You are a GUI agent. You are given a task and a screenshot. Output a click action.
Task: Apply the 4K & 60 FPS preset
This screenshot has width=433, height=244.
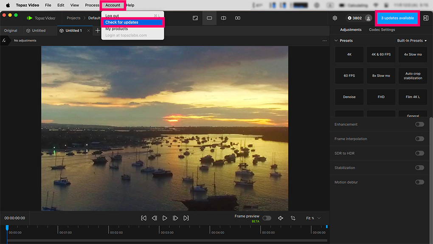(x=381, y=54)
